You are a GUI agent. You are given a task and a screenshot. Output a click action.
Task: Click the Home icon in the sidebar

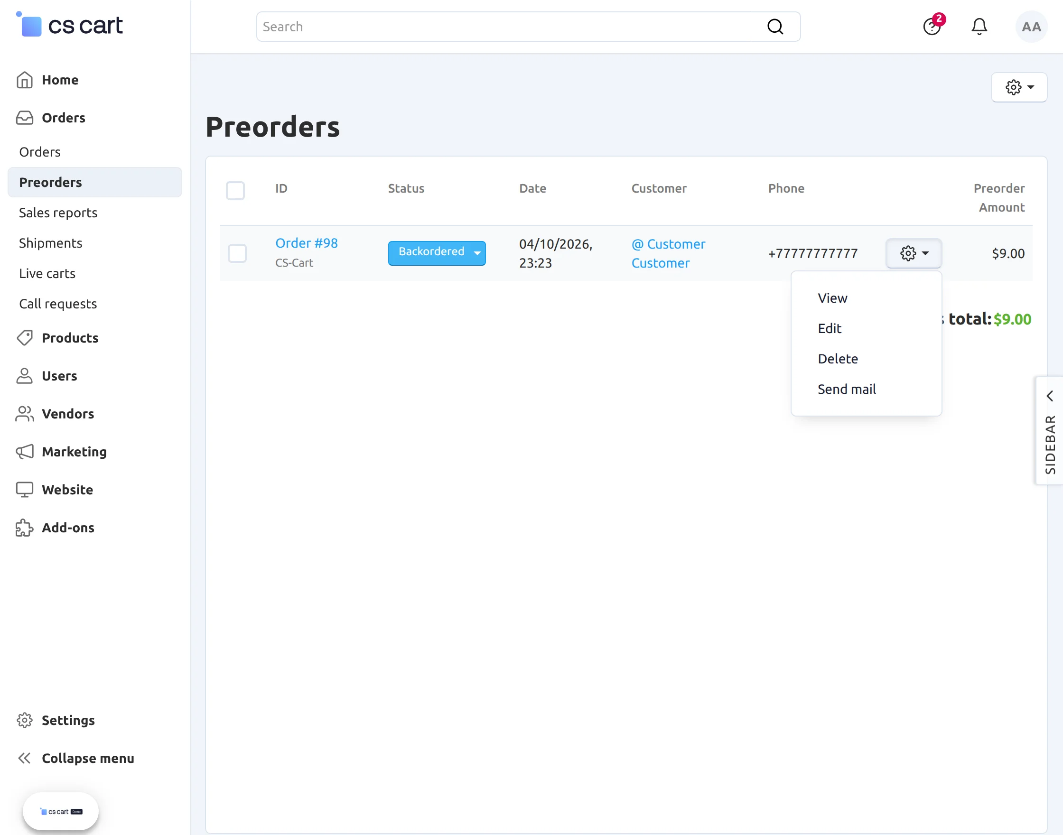[25, 80]
